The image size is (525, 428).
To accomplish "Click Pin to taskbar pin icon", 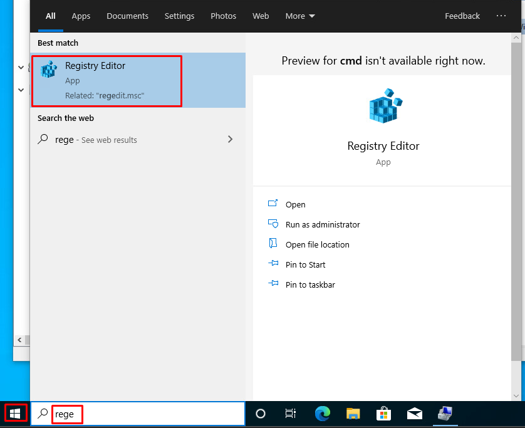I will point(273,283).
